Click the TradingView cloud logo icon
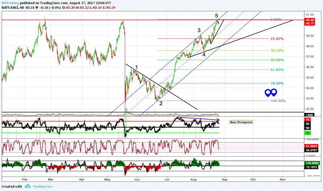The image size is (323, 191). coord(28,186)
